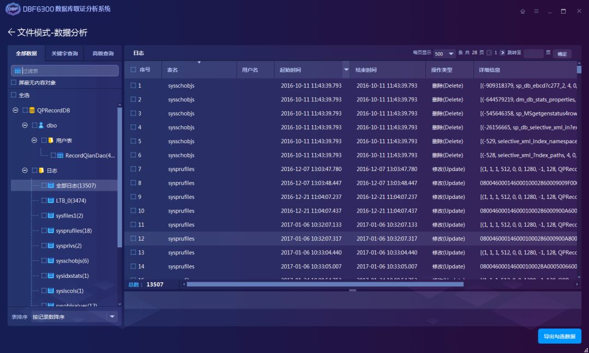The image size is (589, 353).
Task: Check the checkbox for row 12
Action: tap(133, 238)
